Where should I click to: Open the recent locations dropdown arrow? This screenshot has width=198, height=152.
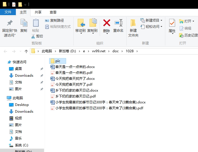pos(20,51)
